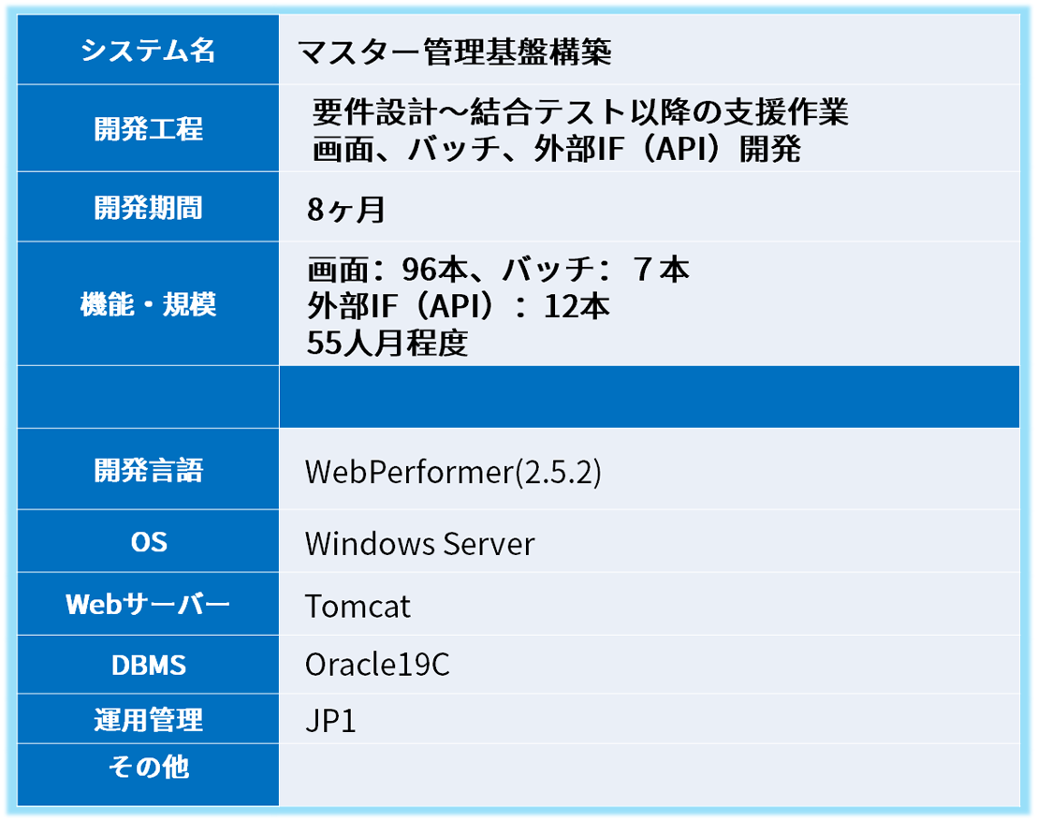1037x821 pixels.
Task: Click the Webサーバー label cell
Action: click(x=148, y=604)
